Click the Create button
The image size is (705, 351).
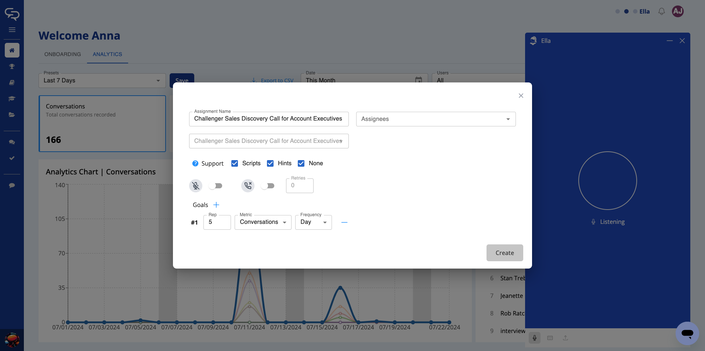505,253
